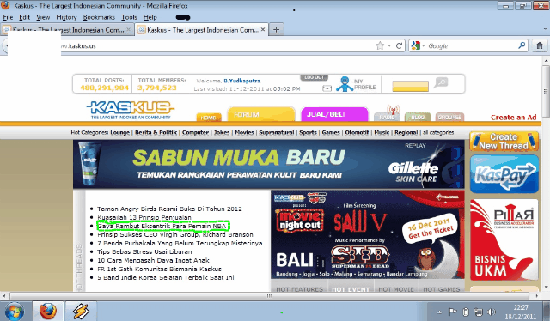Open the Firefox home page icon
This screenshot has height=321, width=550.
(540, 45)
